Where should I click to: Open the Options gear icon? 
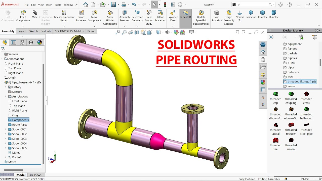(180, 5)
